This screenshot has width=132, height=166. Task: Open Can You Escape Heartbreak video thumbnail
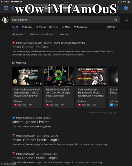pyautogui.click(x=91, y=76)
